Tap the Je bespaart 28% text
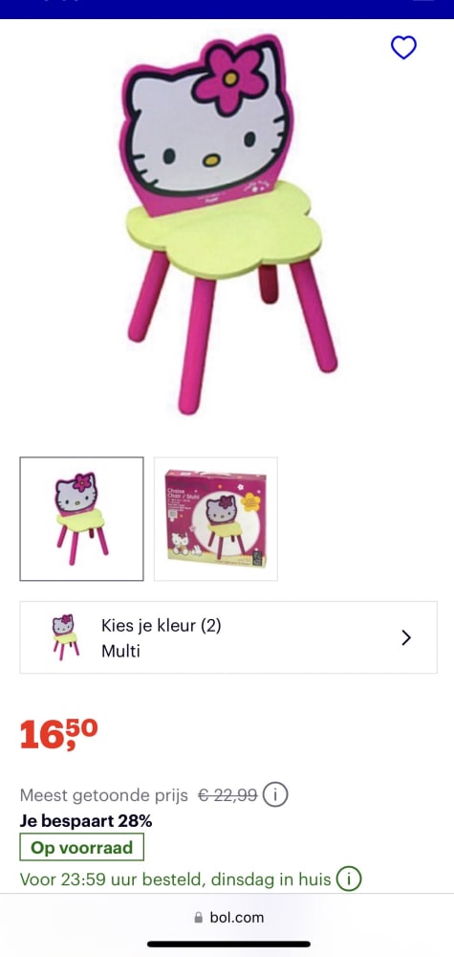This screenshot has width=454, height=957. (x=86, y=821)
